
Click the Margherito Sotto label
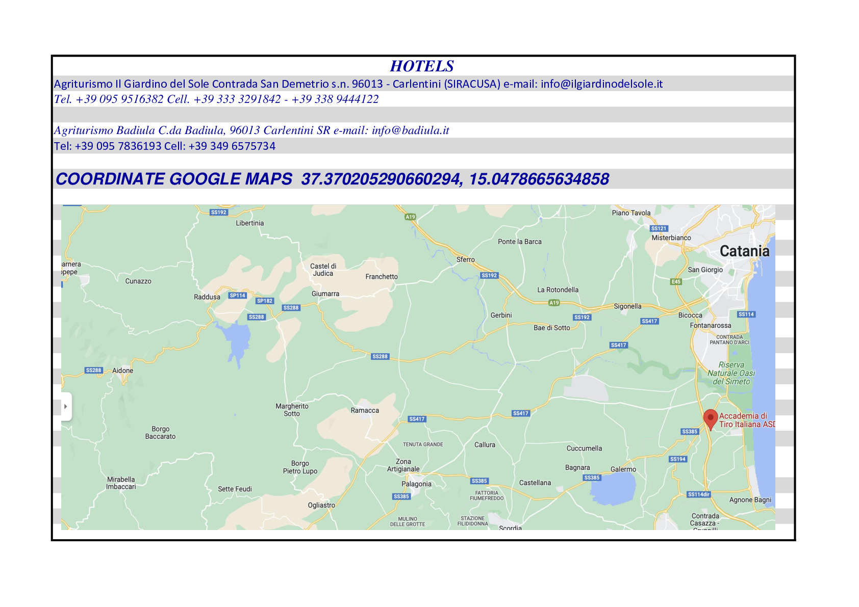292,410
